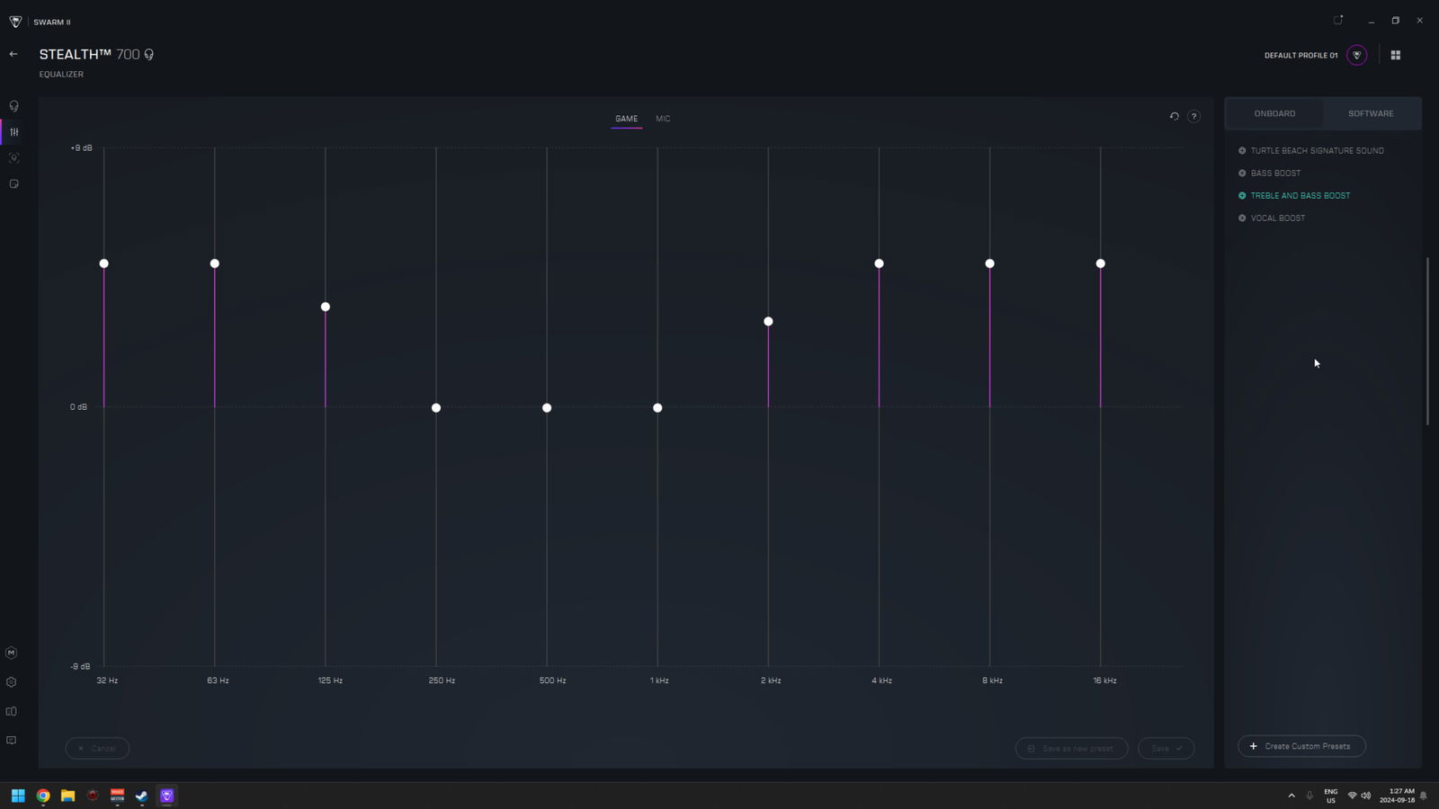
Task: Click the hexagon M icon in sidebar
Action: coord(12,653)
